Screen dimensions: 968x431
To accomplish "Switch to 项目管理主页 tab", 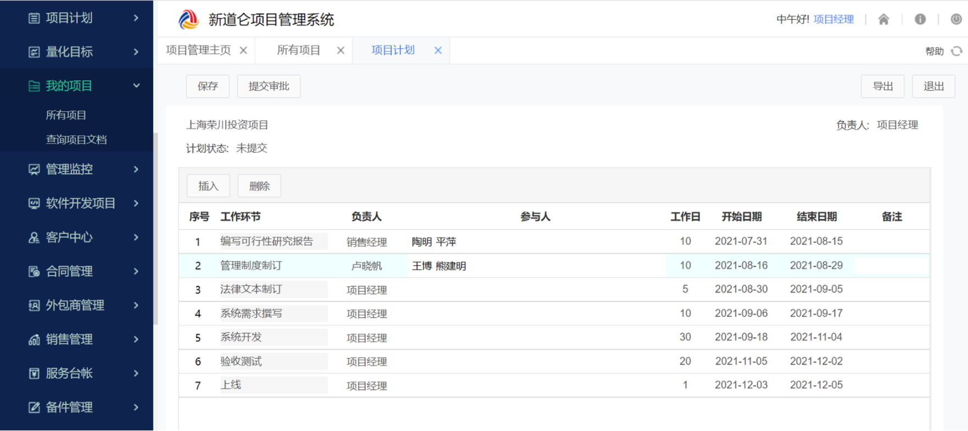I will pyautogui.click(x=199, y=51).
